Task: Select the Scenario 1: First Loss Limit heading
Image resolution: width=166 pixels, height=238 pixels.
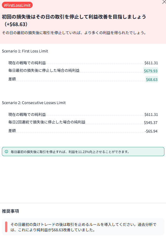Action: coord(25,51)
